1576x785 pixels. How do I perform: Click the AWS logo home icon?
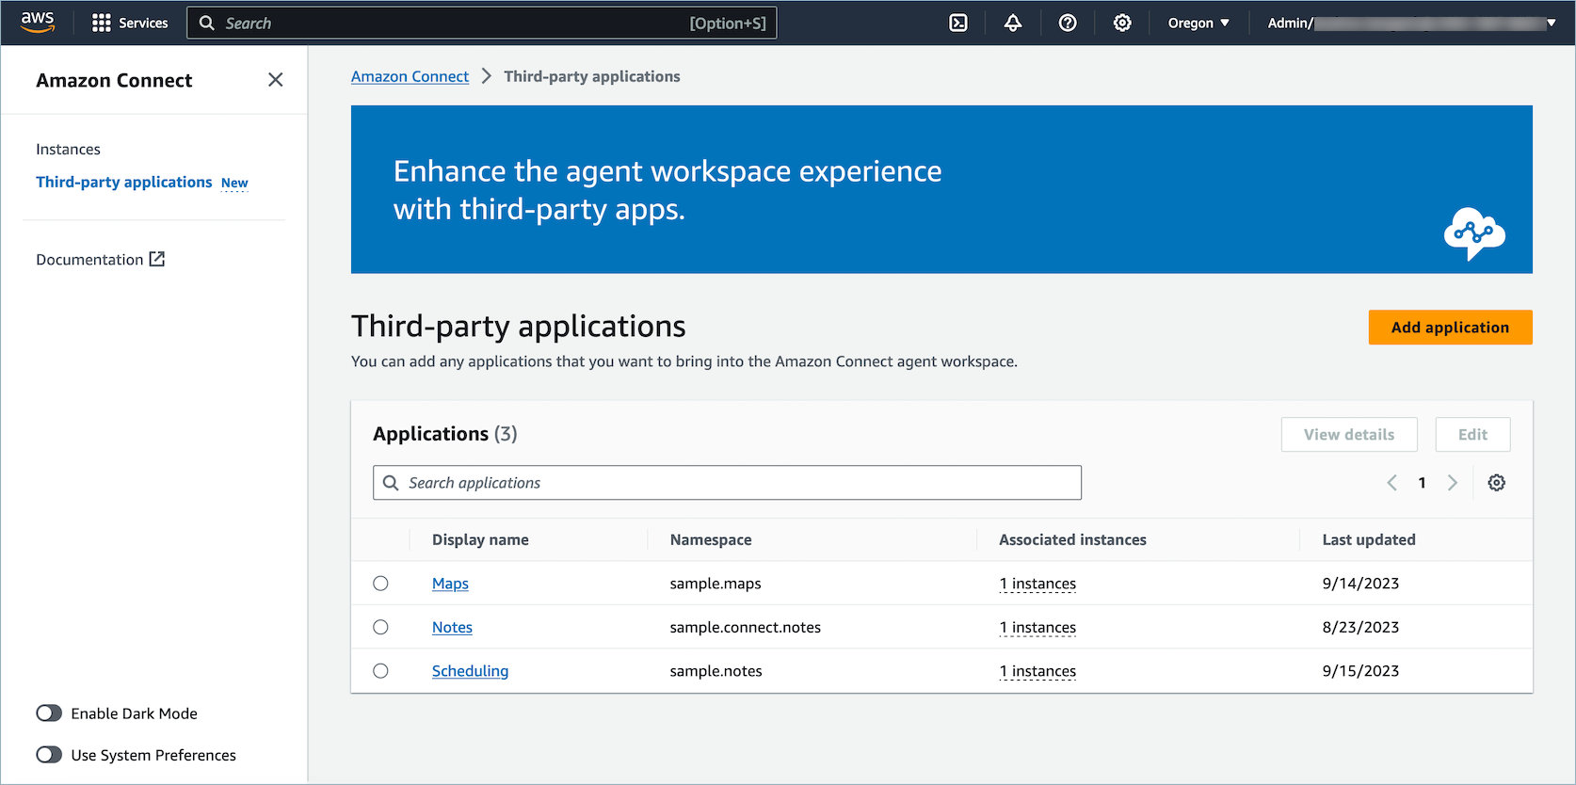pyautogui.click(x=38, y=23)
